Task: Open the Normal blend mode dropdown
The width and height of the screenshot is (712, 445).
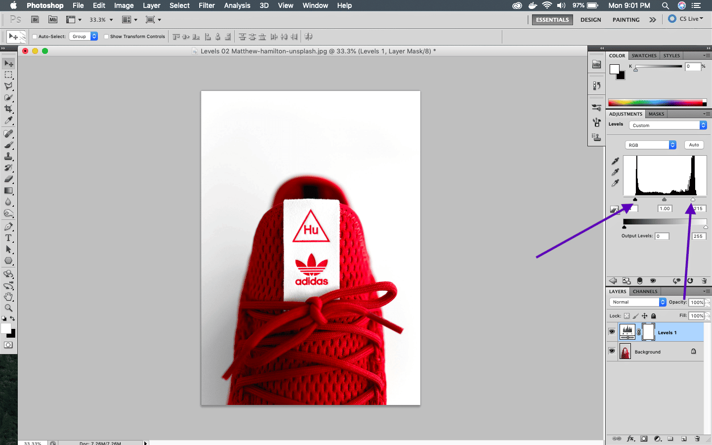Action: [x=638, y=302]
